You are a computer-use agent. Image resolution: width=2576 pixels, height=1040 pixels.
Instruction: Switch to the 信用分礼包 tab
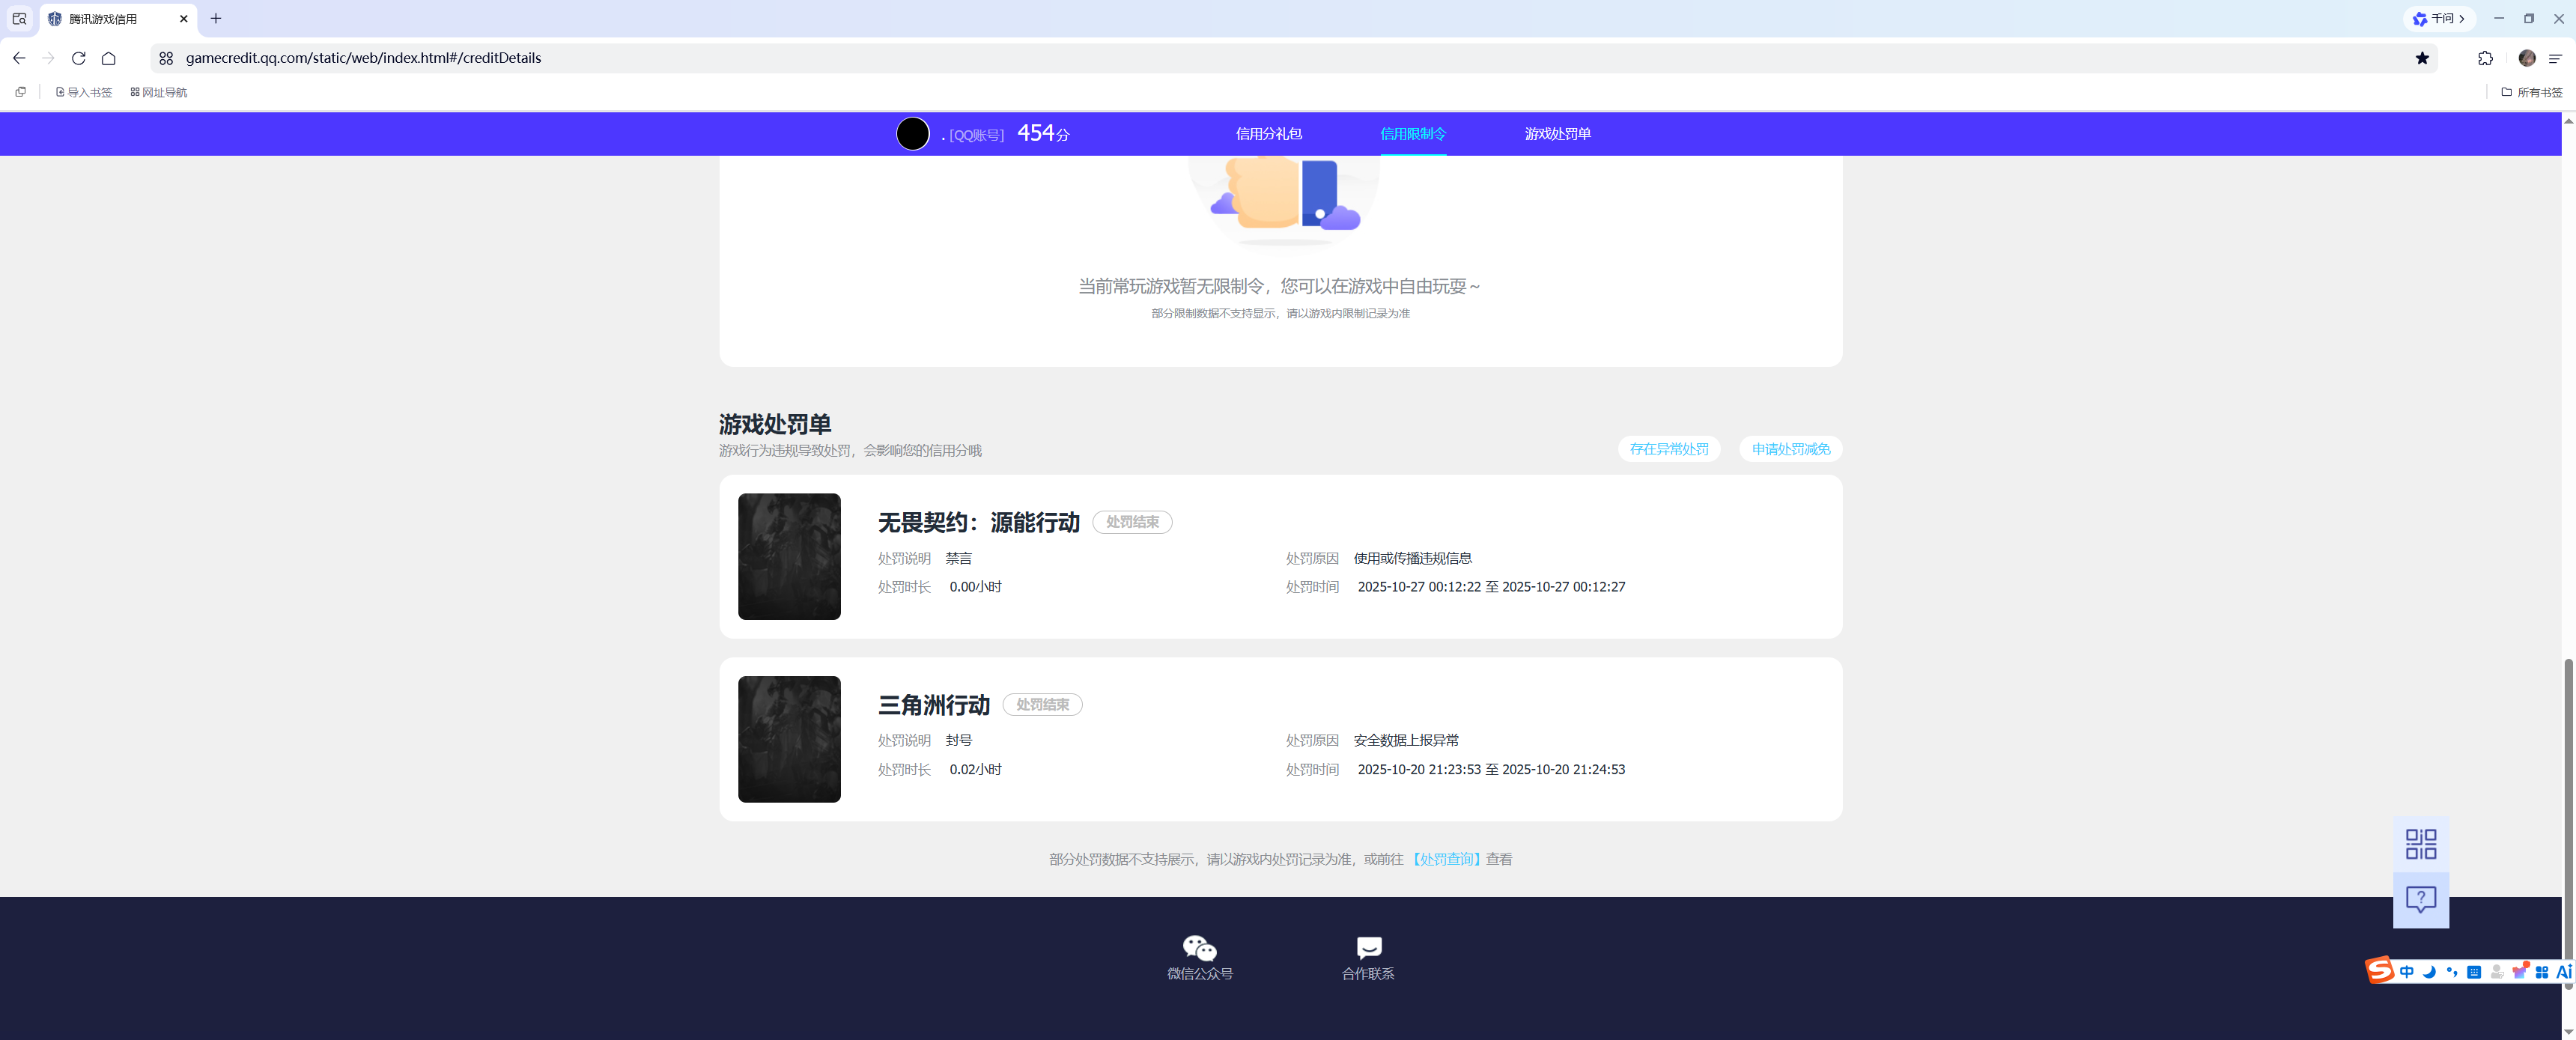[1269, 134]
